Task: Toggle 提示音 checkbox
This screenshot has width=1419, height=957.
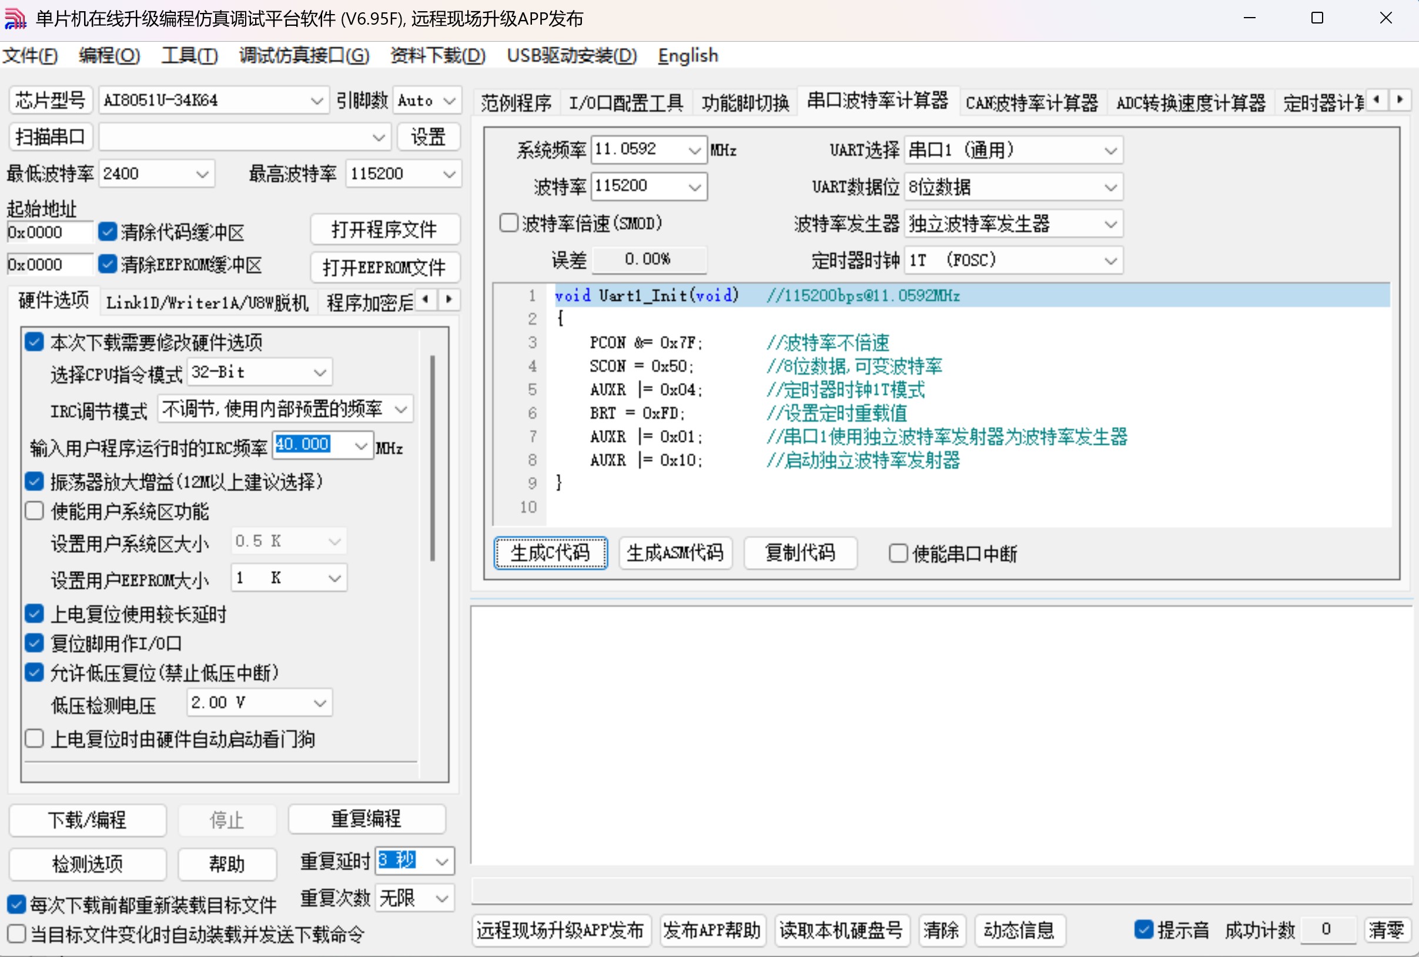Action: pyautogui.click(x=1144, y=929)
